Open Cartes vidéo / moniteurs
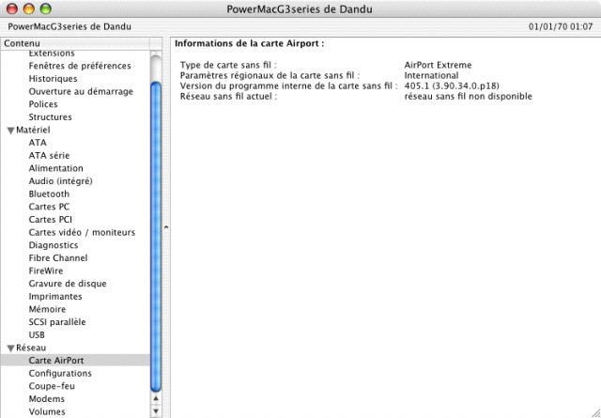 click(x=82, y=232)
